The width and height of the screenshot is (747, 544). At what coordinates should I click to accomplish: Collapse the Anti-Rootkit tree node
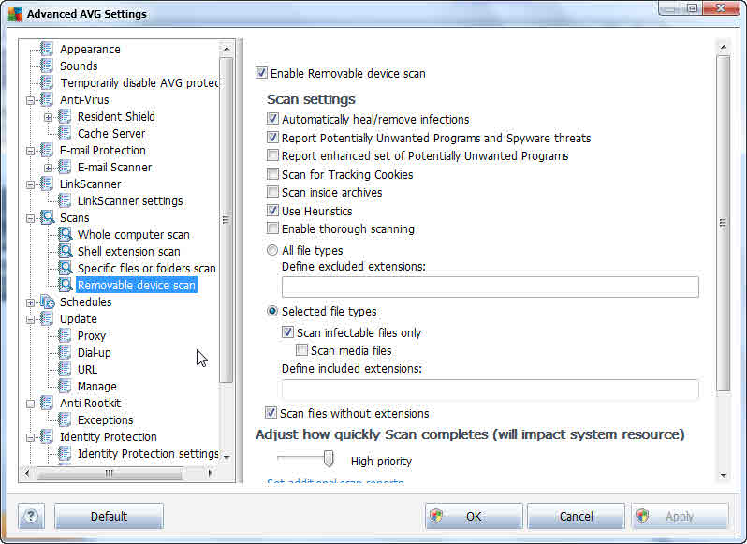[x=31, y=404]
